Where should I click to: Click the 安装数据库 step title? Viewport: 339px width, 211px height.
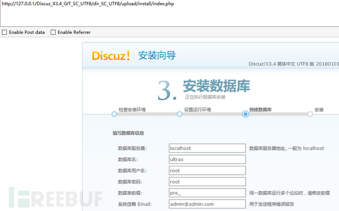pyautogui.click(x=216, y=86)
